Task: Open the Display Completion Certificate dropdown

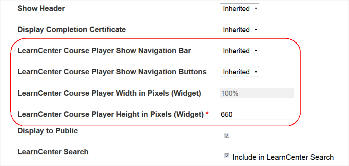Action: pos(239,30)
